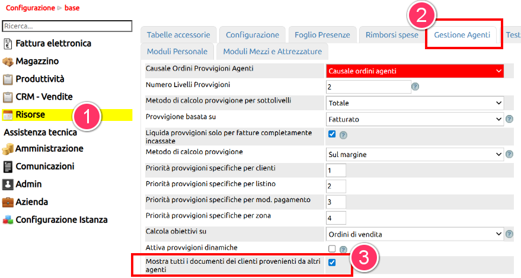Toggle Mostra tutti i documenti dei clienti checkbox
521x278 pixels.
click(332, 263)
